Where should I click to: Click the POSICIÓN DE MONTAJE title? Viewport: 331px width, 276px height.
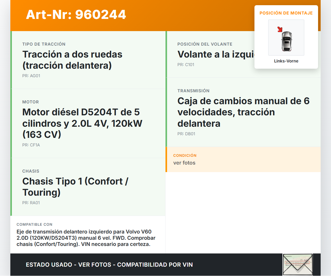[x=286, y=13]
